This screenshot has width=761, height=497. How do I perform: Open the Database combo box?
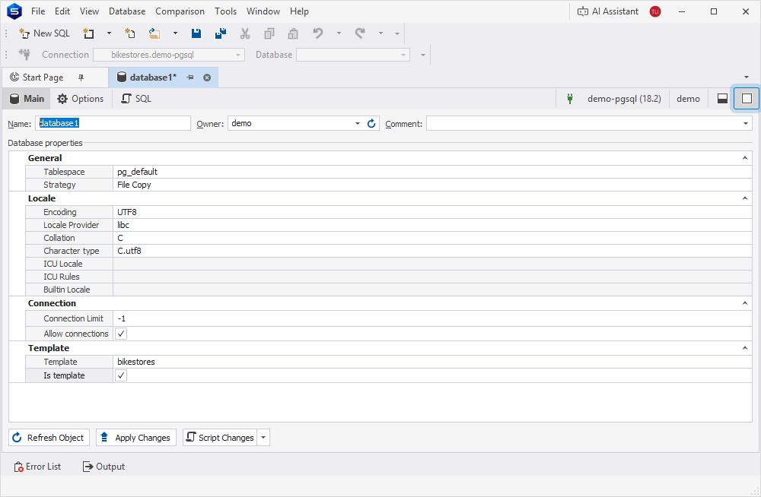[x=353, y=55]
